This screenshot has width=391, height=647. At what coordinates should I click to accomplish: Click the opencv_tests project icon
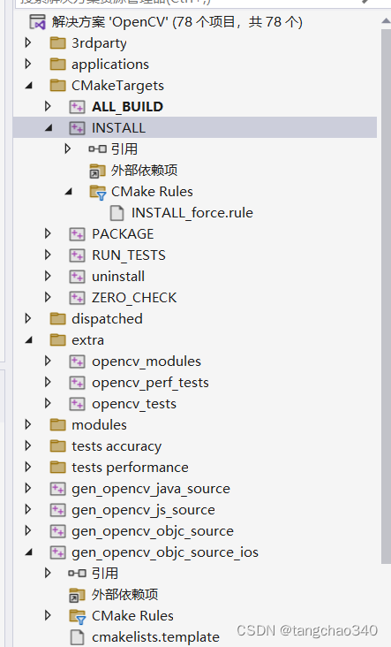pos(77,404)
